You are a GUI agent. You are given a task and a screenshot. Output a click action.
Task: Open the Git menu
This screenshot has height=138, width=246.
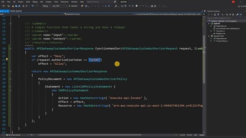point(14,2)
